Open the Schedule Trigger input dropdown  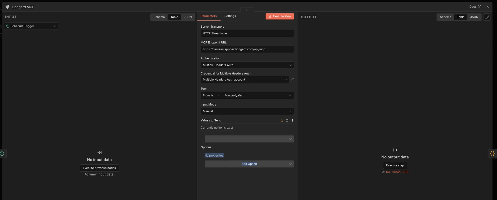31,26
